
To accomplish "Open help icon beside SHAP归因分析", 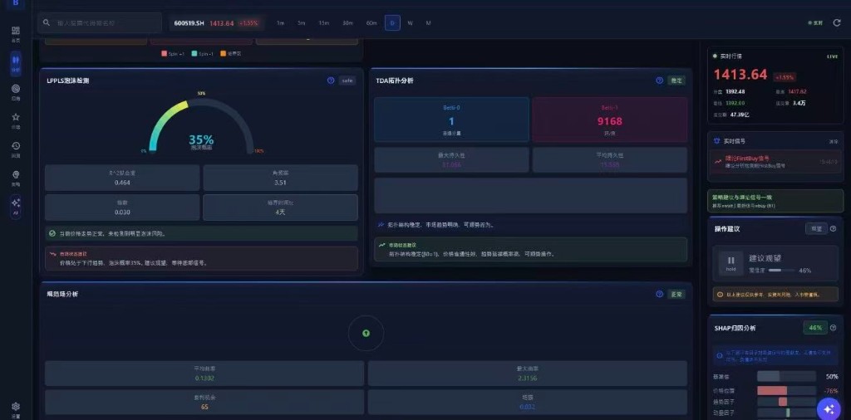I will 833,327.
